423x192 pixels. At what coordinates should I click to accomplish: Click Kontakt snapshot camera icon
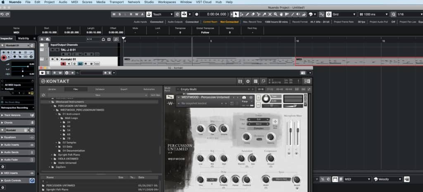(x=244, y=97)
